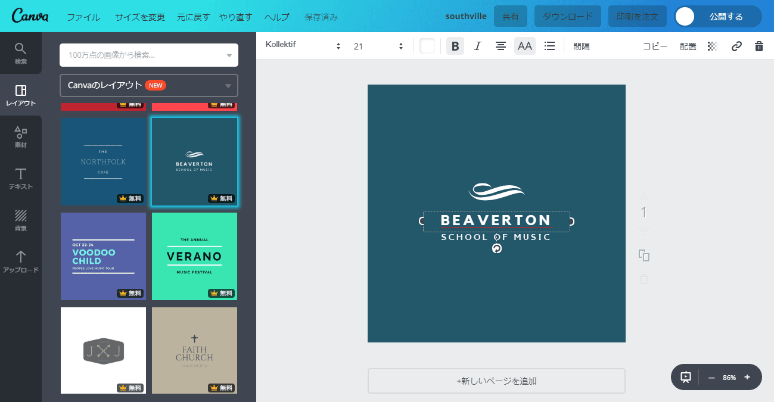Delete the element with the trash icon

(759, 45)
